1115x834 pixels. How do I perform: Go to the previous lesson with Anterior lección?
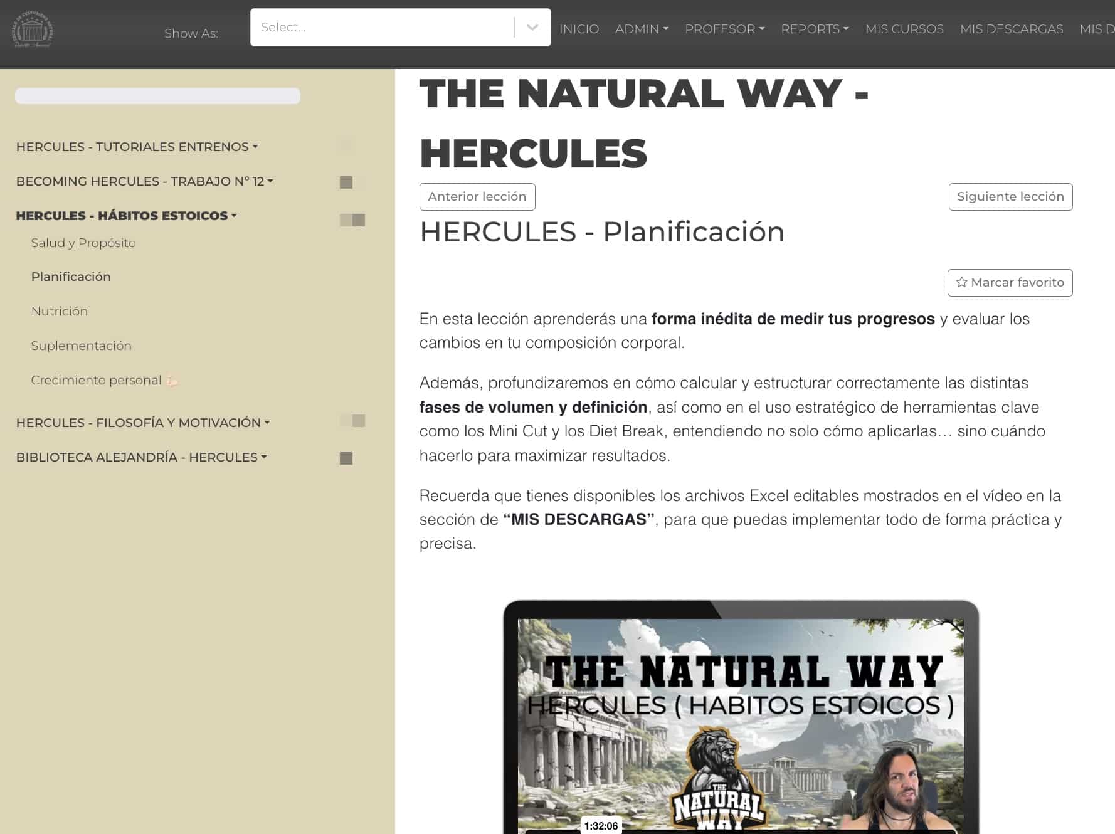477,197
